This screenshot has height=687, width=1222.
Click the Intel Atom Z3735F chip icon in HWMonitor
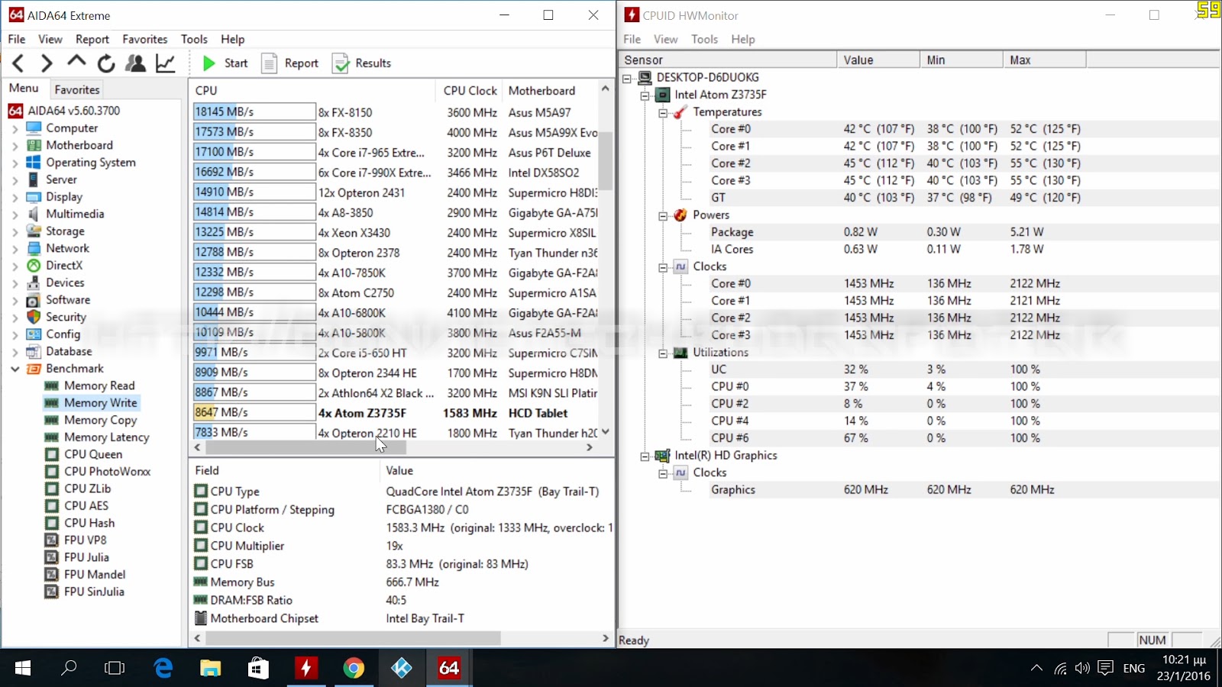click(x=664, y=95)
